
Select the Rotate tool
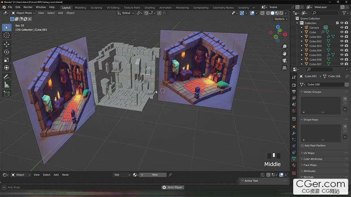(x=6, y=52)
